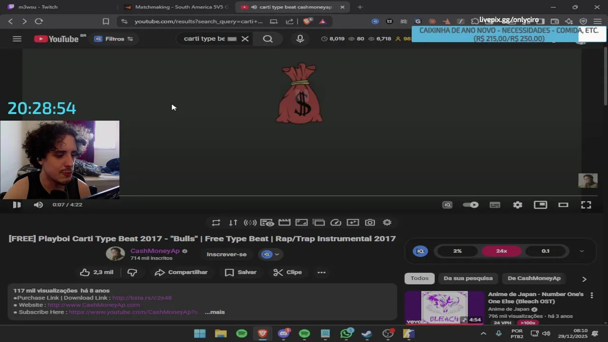Screen dimensions: 608x342
Task: Toggle subtitles/closed captions
Action: [495, 205]
